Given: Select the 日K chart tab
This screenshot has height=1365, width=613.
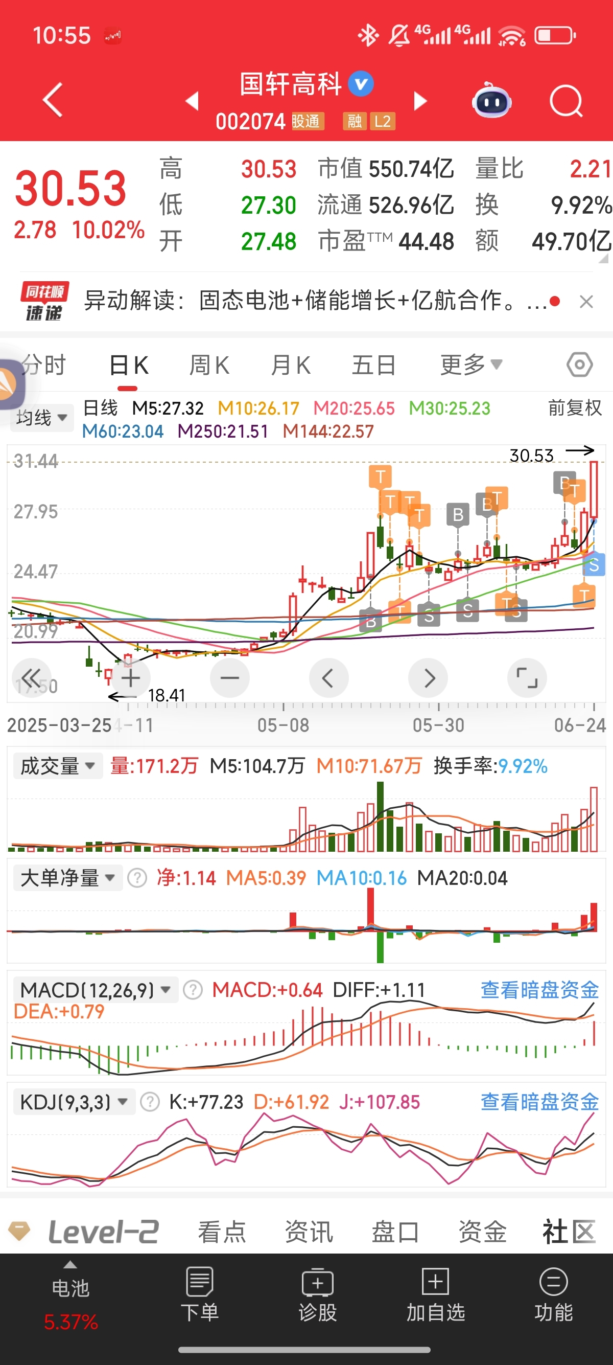Looking at the screenshot, I should (128, 365).
